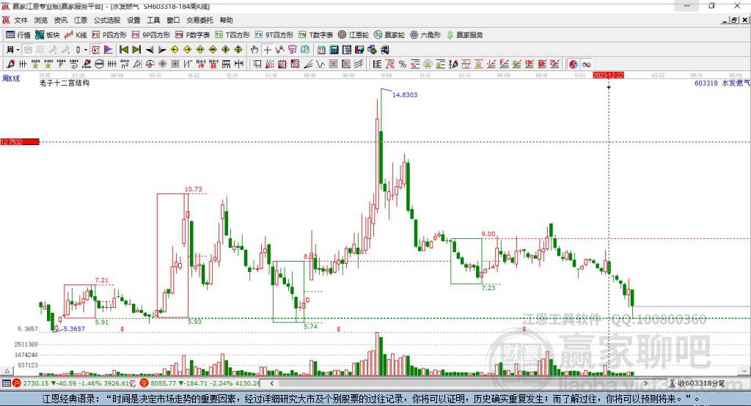Open the 设置 menu
The width and height of the screenshot is (751, 406).
133,20
